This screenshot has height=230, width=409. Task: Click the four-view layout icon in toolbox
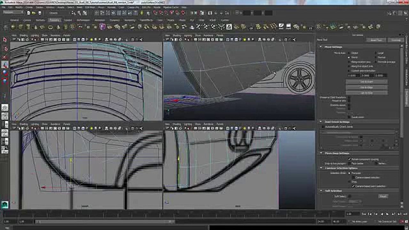[5, 116]
